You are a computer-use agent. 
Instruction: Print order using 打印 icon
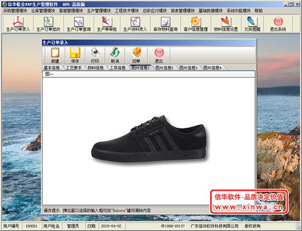point(95,55)
